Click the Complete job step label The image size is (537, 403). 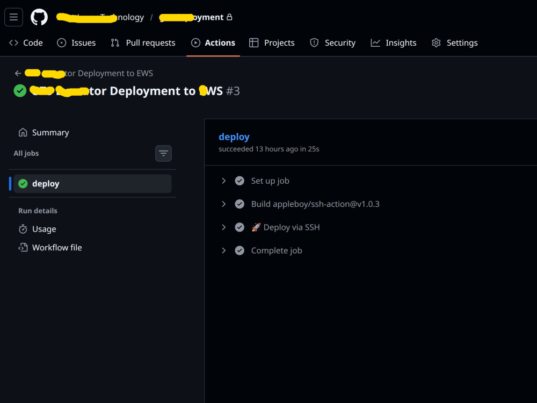tap(277, 250)
